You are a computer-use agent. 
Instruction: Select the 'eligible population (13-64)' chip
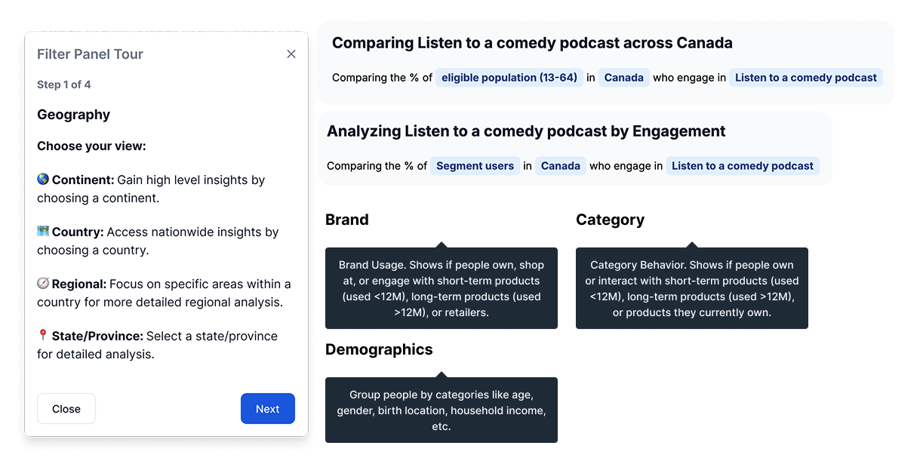pyautogui.click(x=509, y=78)
